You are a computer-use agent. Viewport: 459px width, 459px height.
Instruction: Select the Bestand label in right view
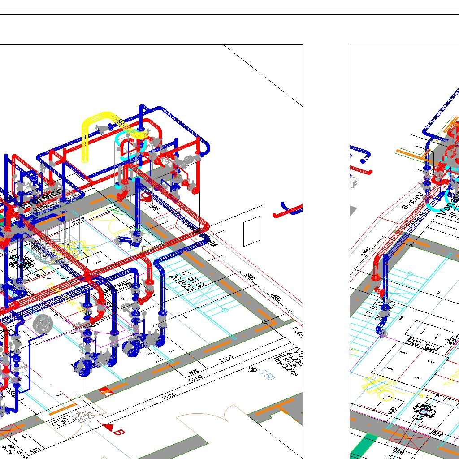tap(412, 201)
